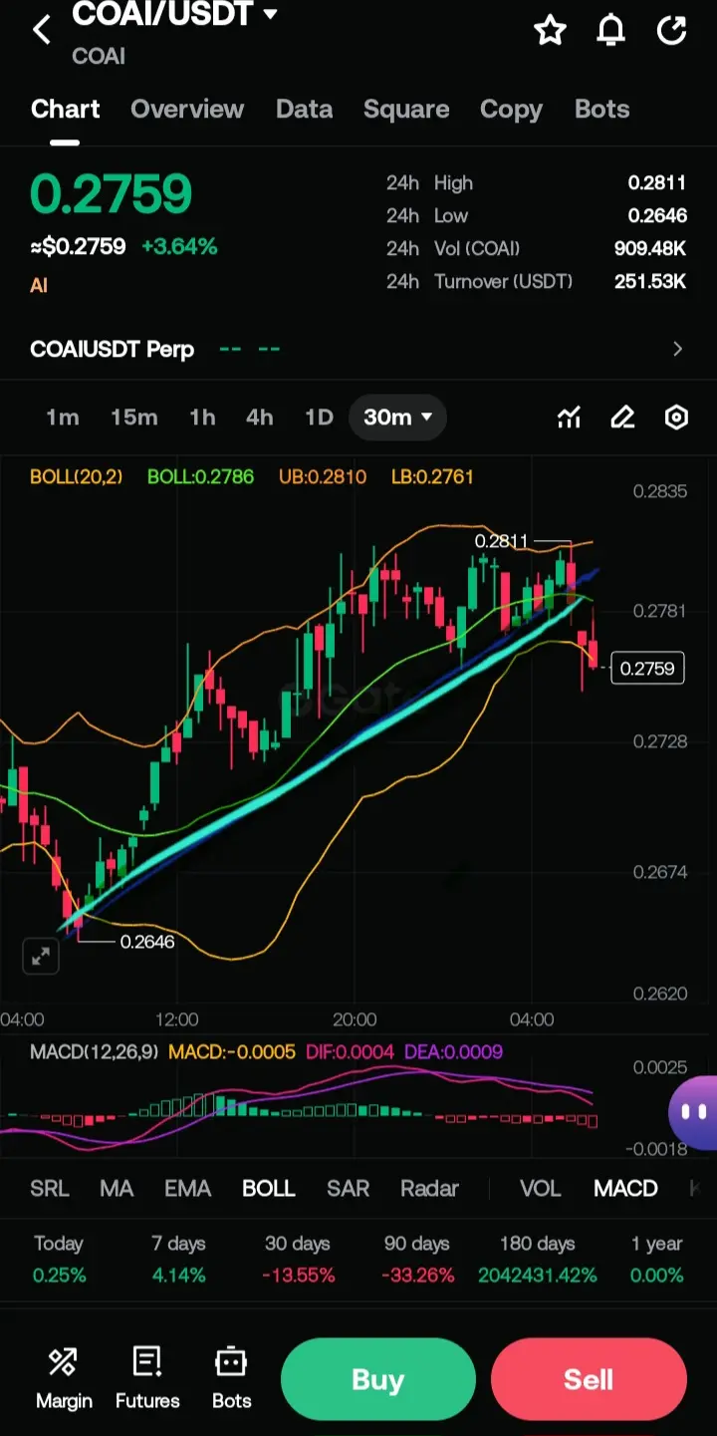Open Futures trading
The height and width of the screenshot is (1436, 717).
tap(147, 1379)
